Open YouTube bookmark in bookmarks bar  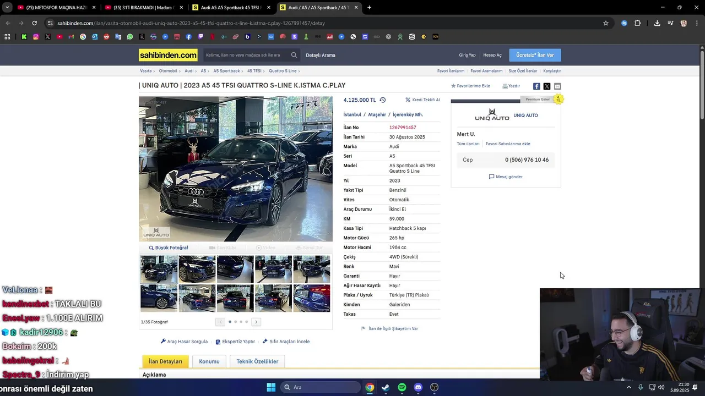pyautogui.click(x=59, y=37)
